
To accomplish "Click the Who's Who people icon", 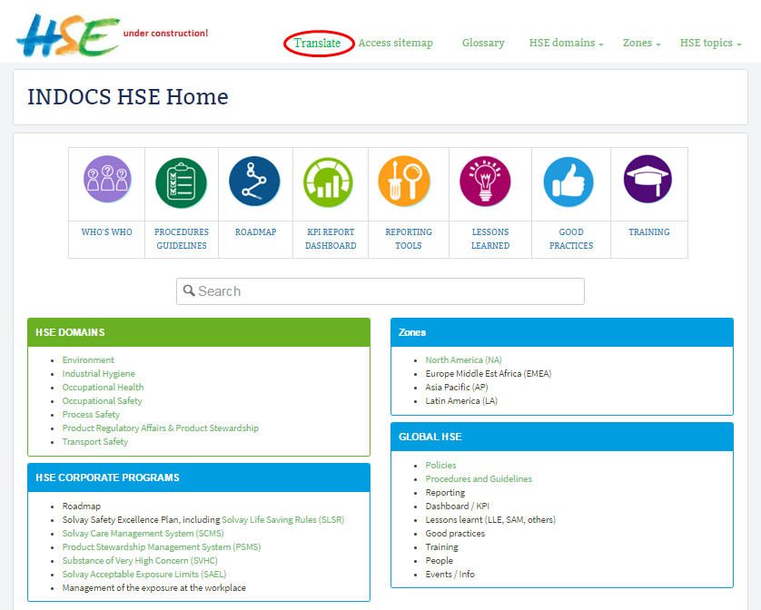I will tap(107, 180).
